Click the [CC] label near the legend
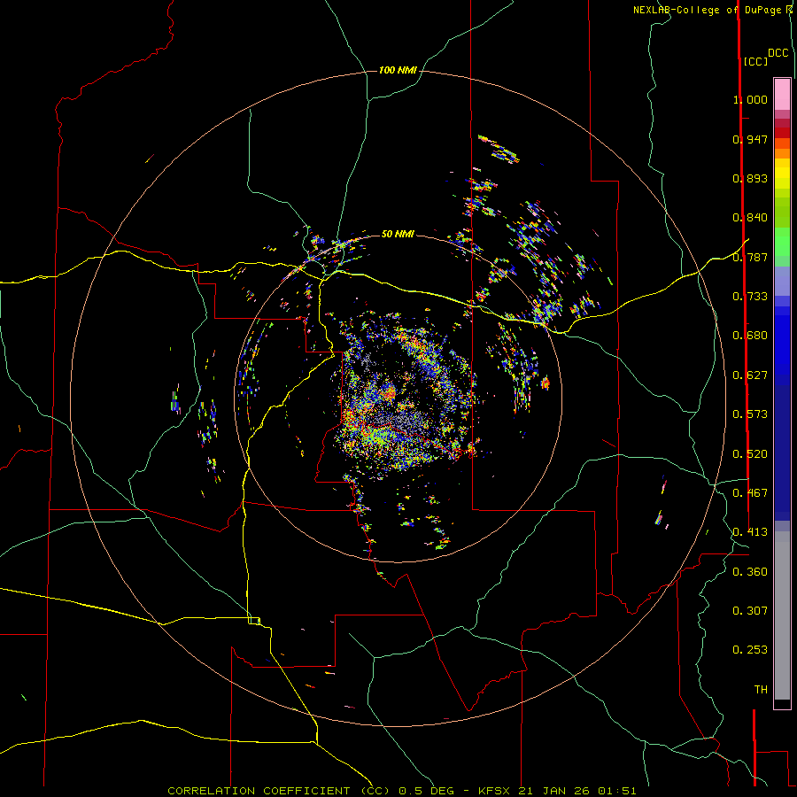Image resolution: width=797 pixels, height=797 pixels. tap(755, 61)
